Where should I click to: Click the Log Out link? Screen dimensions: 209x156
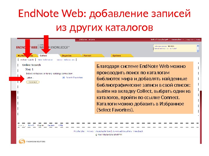point(190,40)
